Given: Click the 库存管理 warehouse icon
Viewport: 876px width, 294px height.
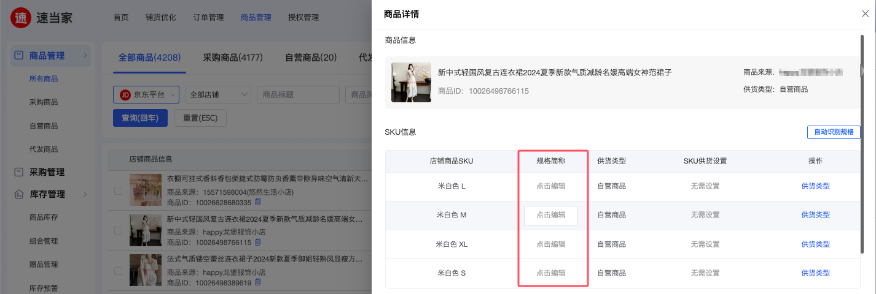Looking at the screenshot, I should pos(20,194).
